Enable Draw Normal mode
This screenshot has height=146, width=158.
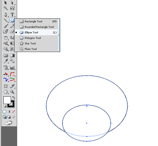5,117
